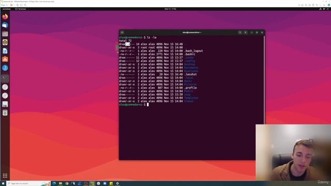
Task: Open the Help icon in the dock
Action: [5, 68]
